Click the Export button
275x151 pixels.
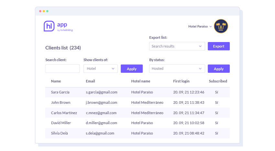(x=219, y=46)
